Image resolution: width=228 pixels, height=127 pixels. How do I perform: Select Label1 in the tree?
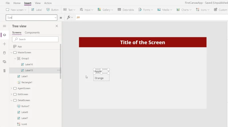click(25, 76)
